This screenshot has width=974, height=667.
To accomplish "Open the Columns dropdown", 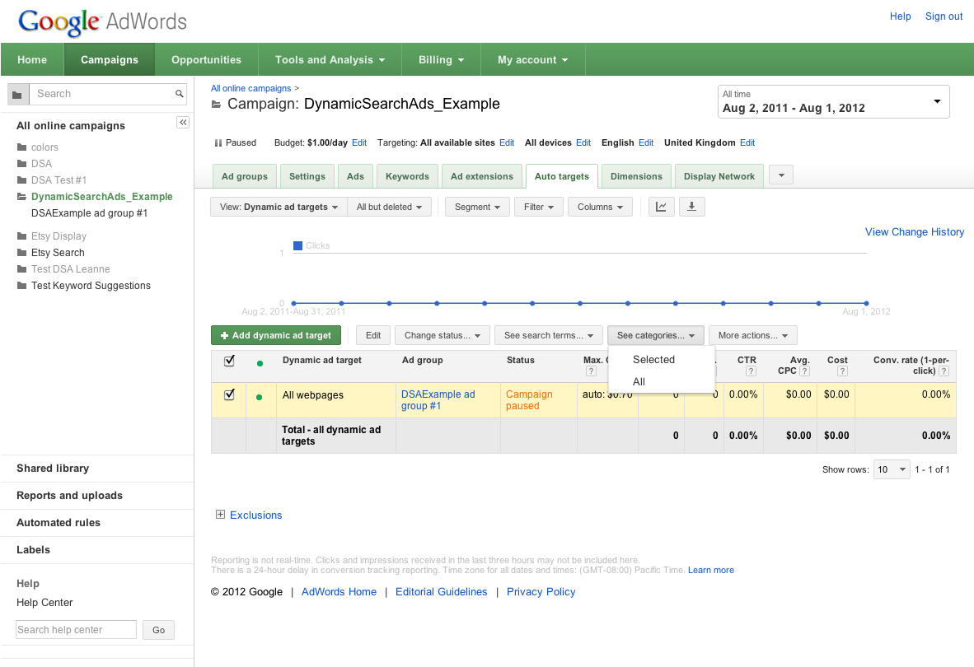I will click(x=600, y=207).
